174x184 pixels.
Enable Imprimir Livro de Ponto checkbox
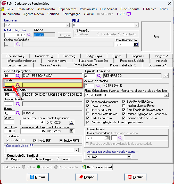pyautogui.click(x=124, y=106)
